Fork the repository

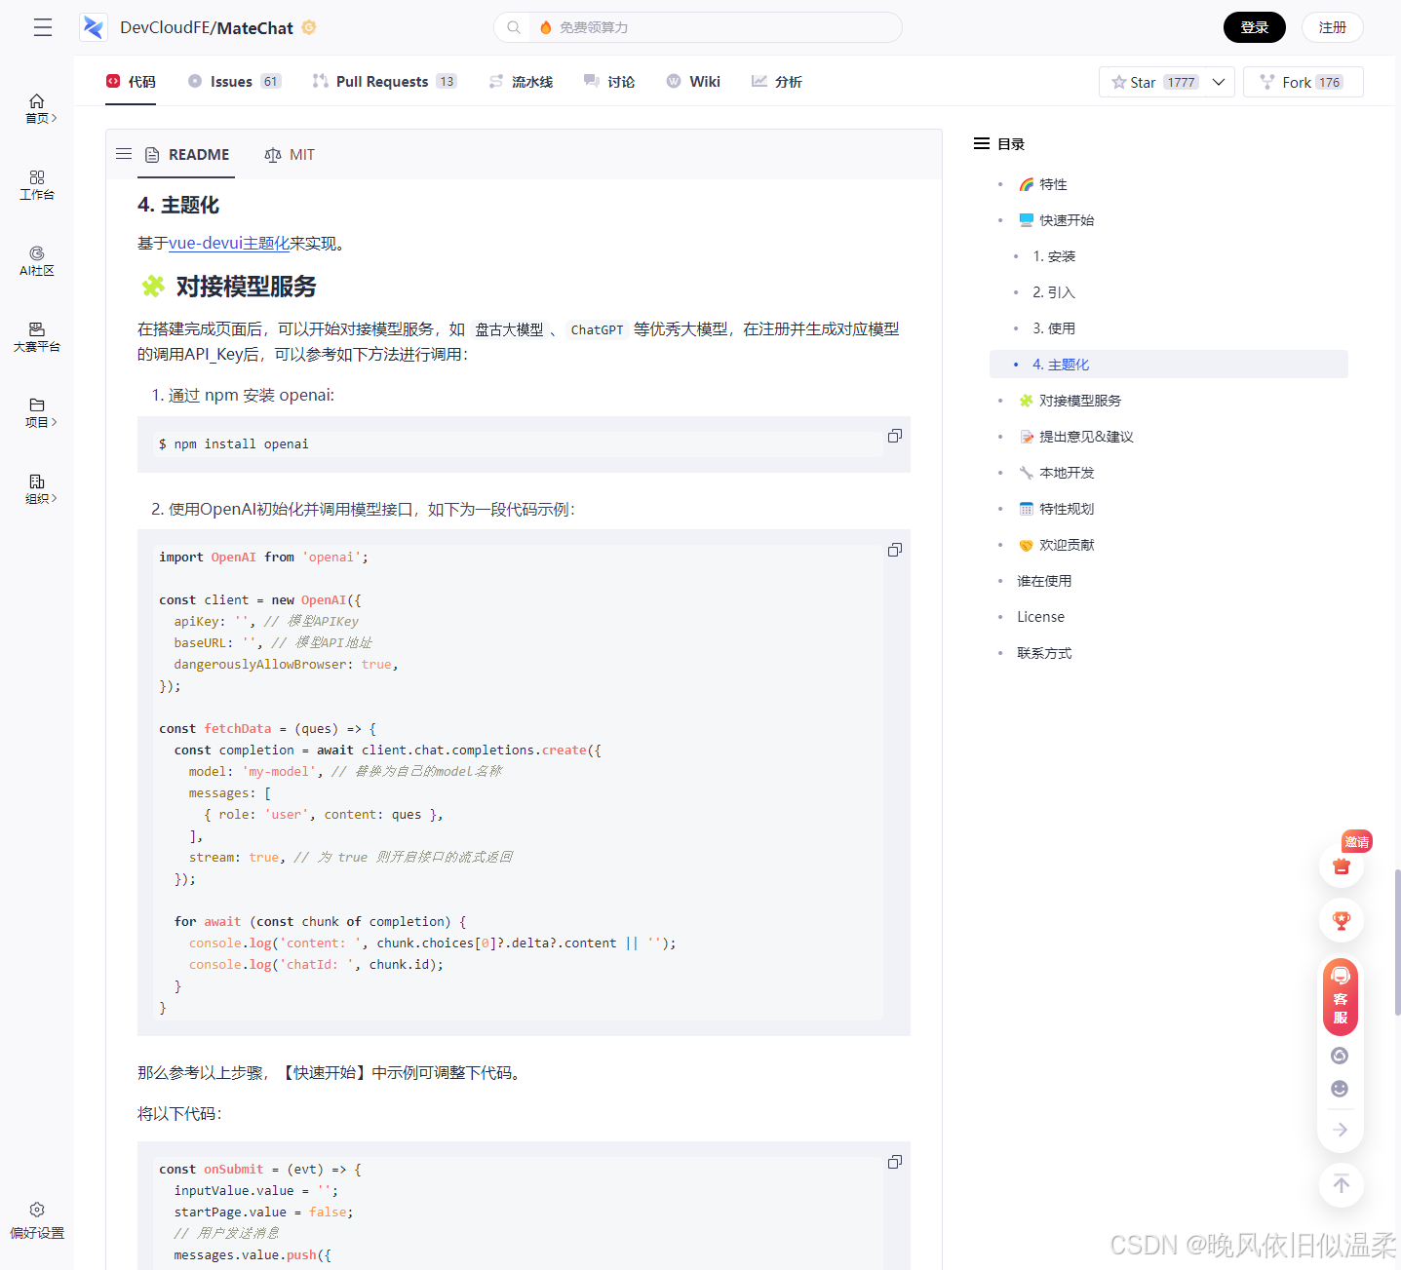coord(1303,82)
